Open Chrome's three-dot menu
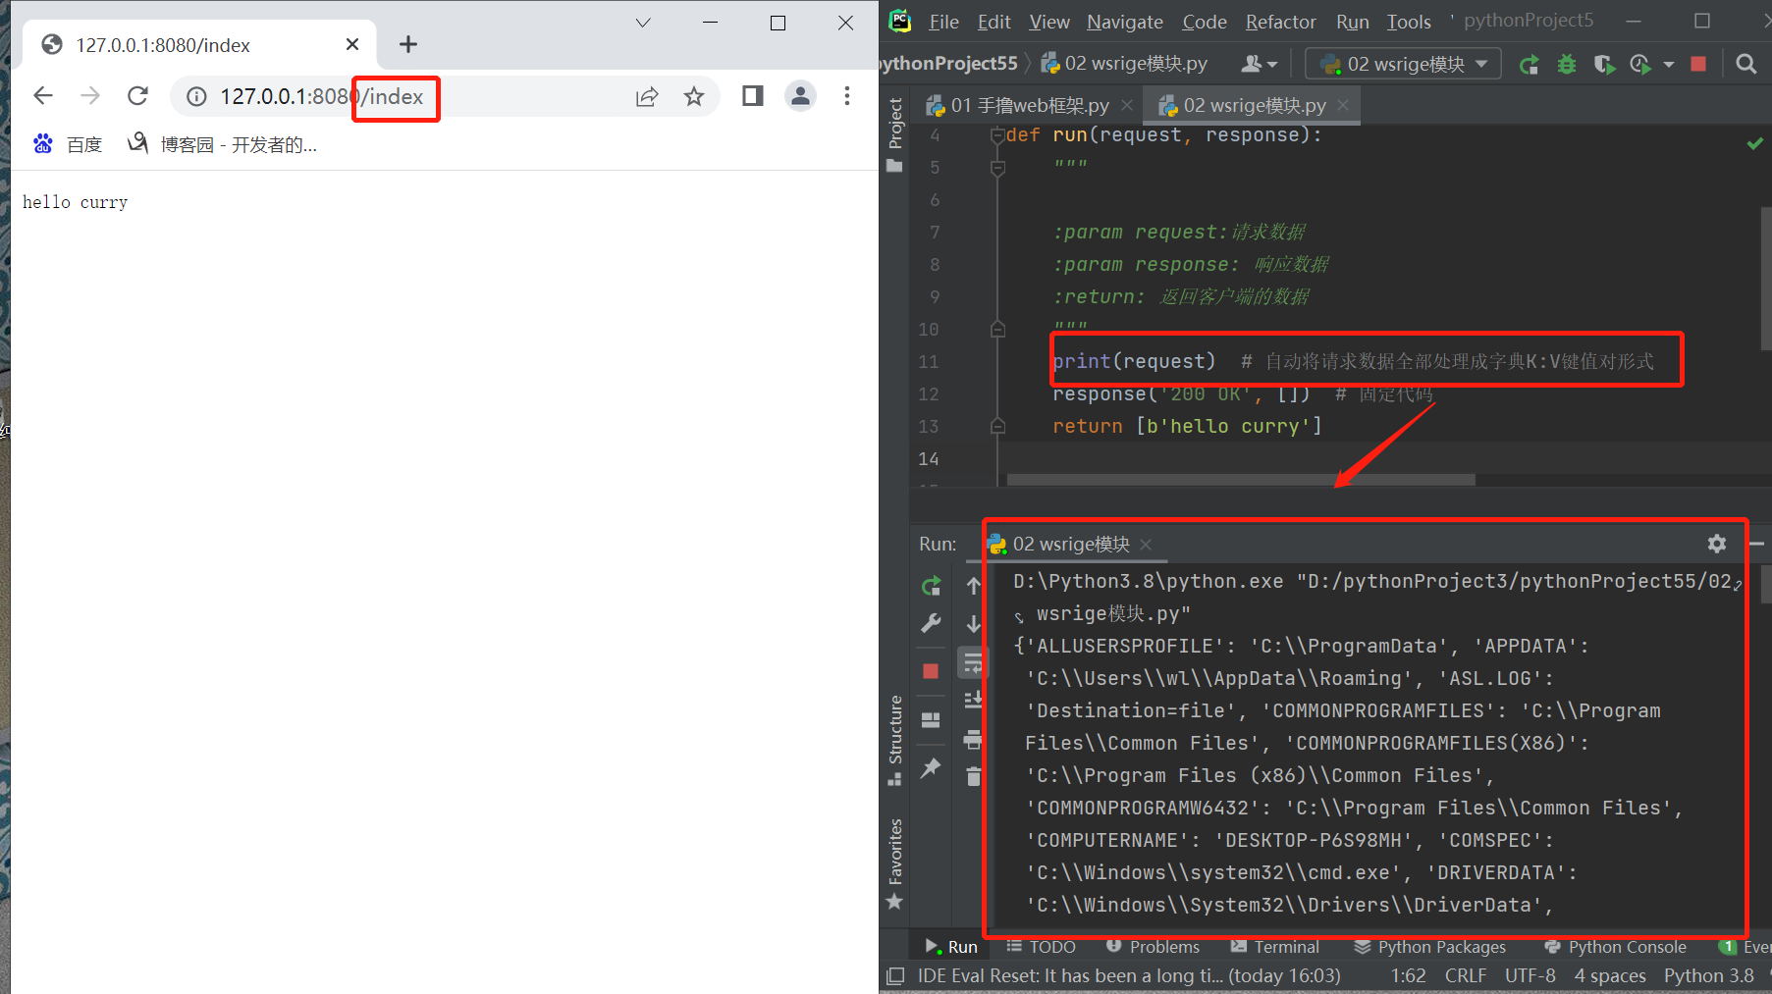This screenshot has width=1772, height=994. tap(846, 95)
